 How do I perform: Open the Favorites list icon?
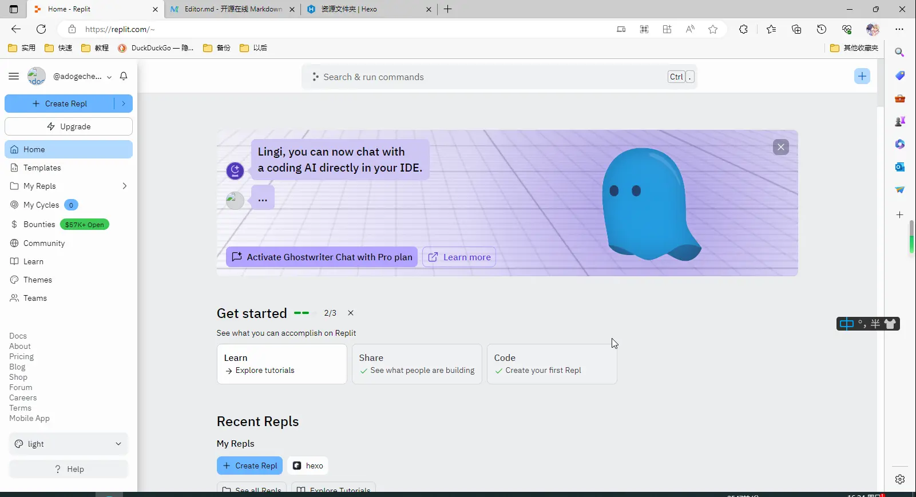(x=771, y=29)
